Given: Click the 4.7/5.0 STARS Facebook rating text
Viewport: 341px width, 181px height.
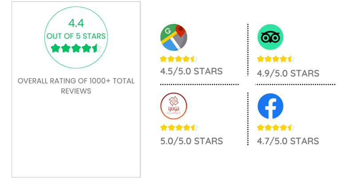Looking at the screenshot, I should tap(288, 141).
